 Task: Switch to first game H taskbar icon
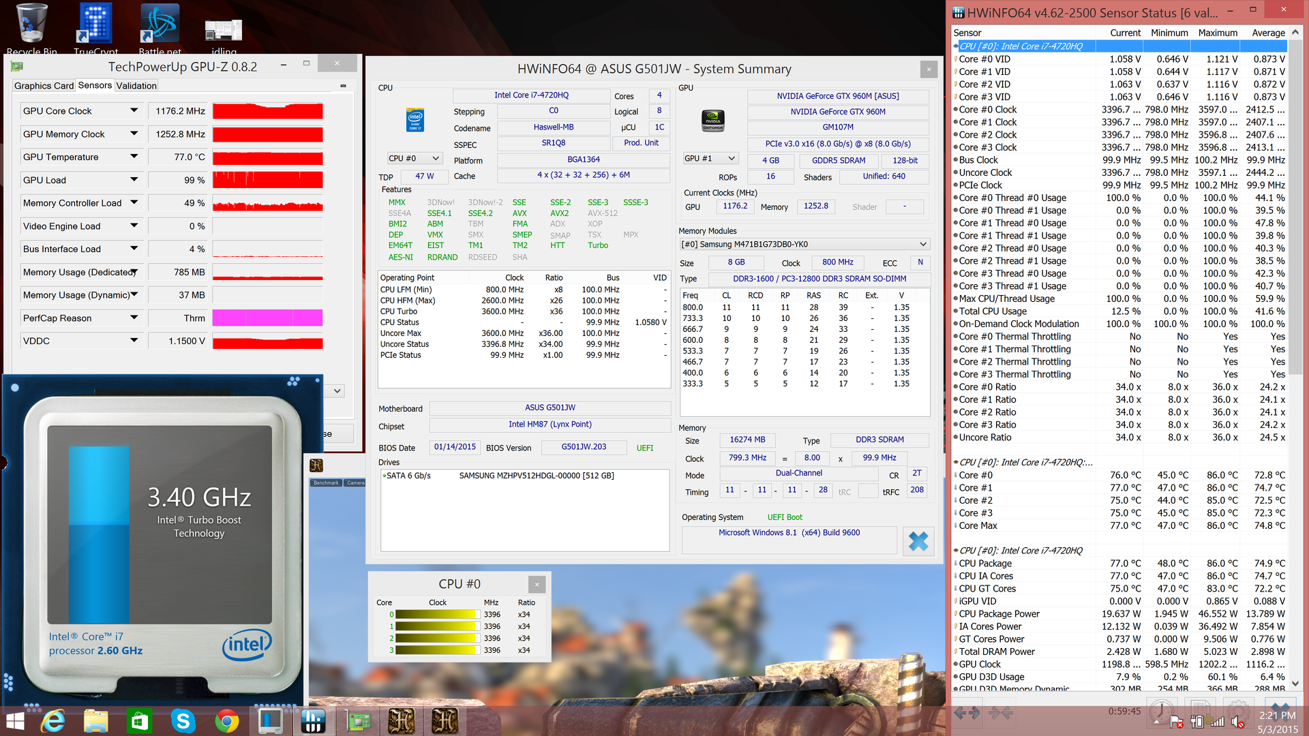pos(402,721)
